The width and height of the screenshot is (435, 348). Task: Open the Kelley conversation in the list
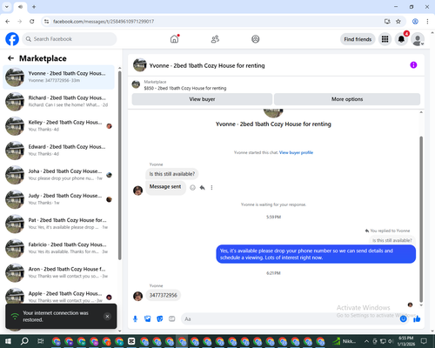pyautogui.click(x=58, y=126)
